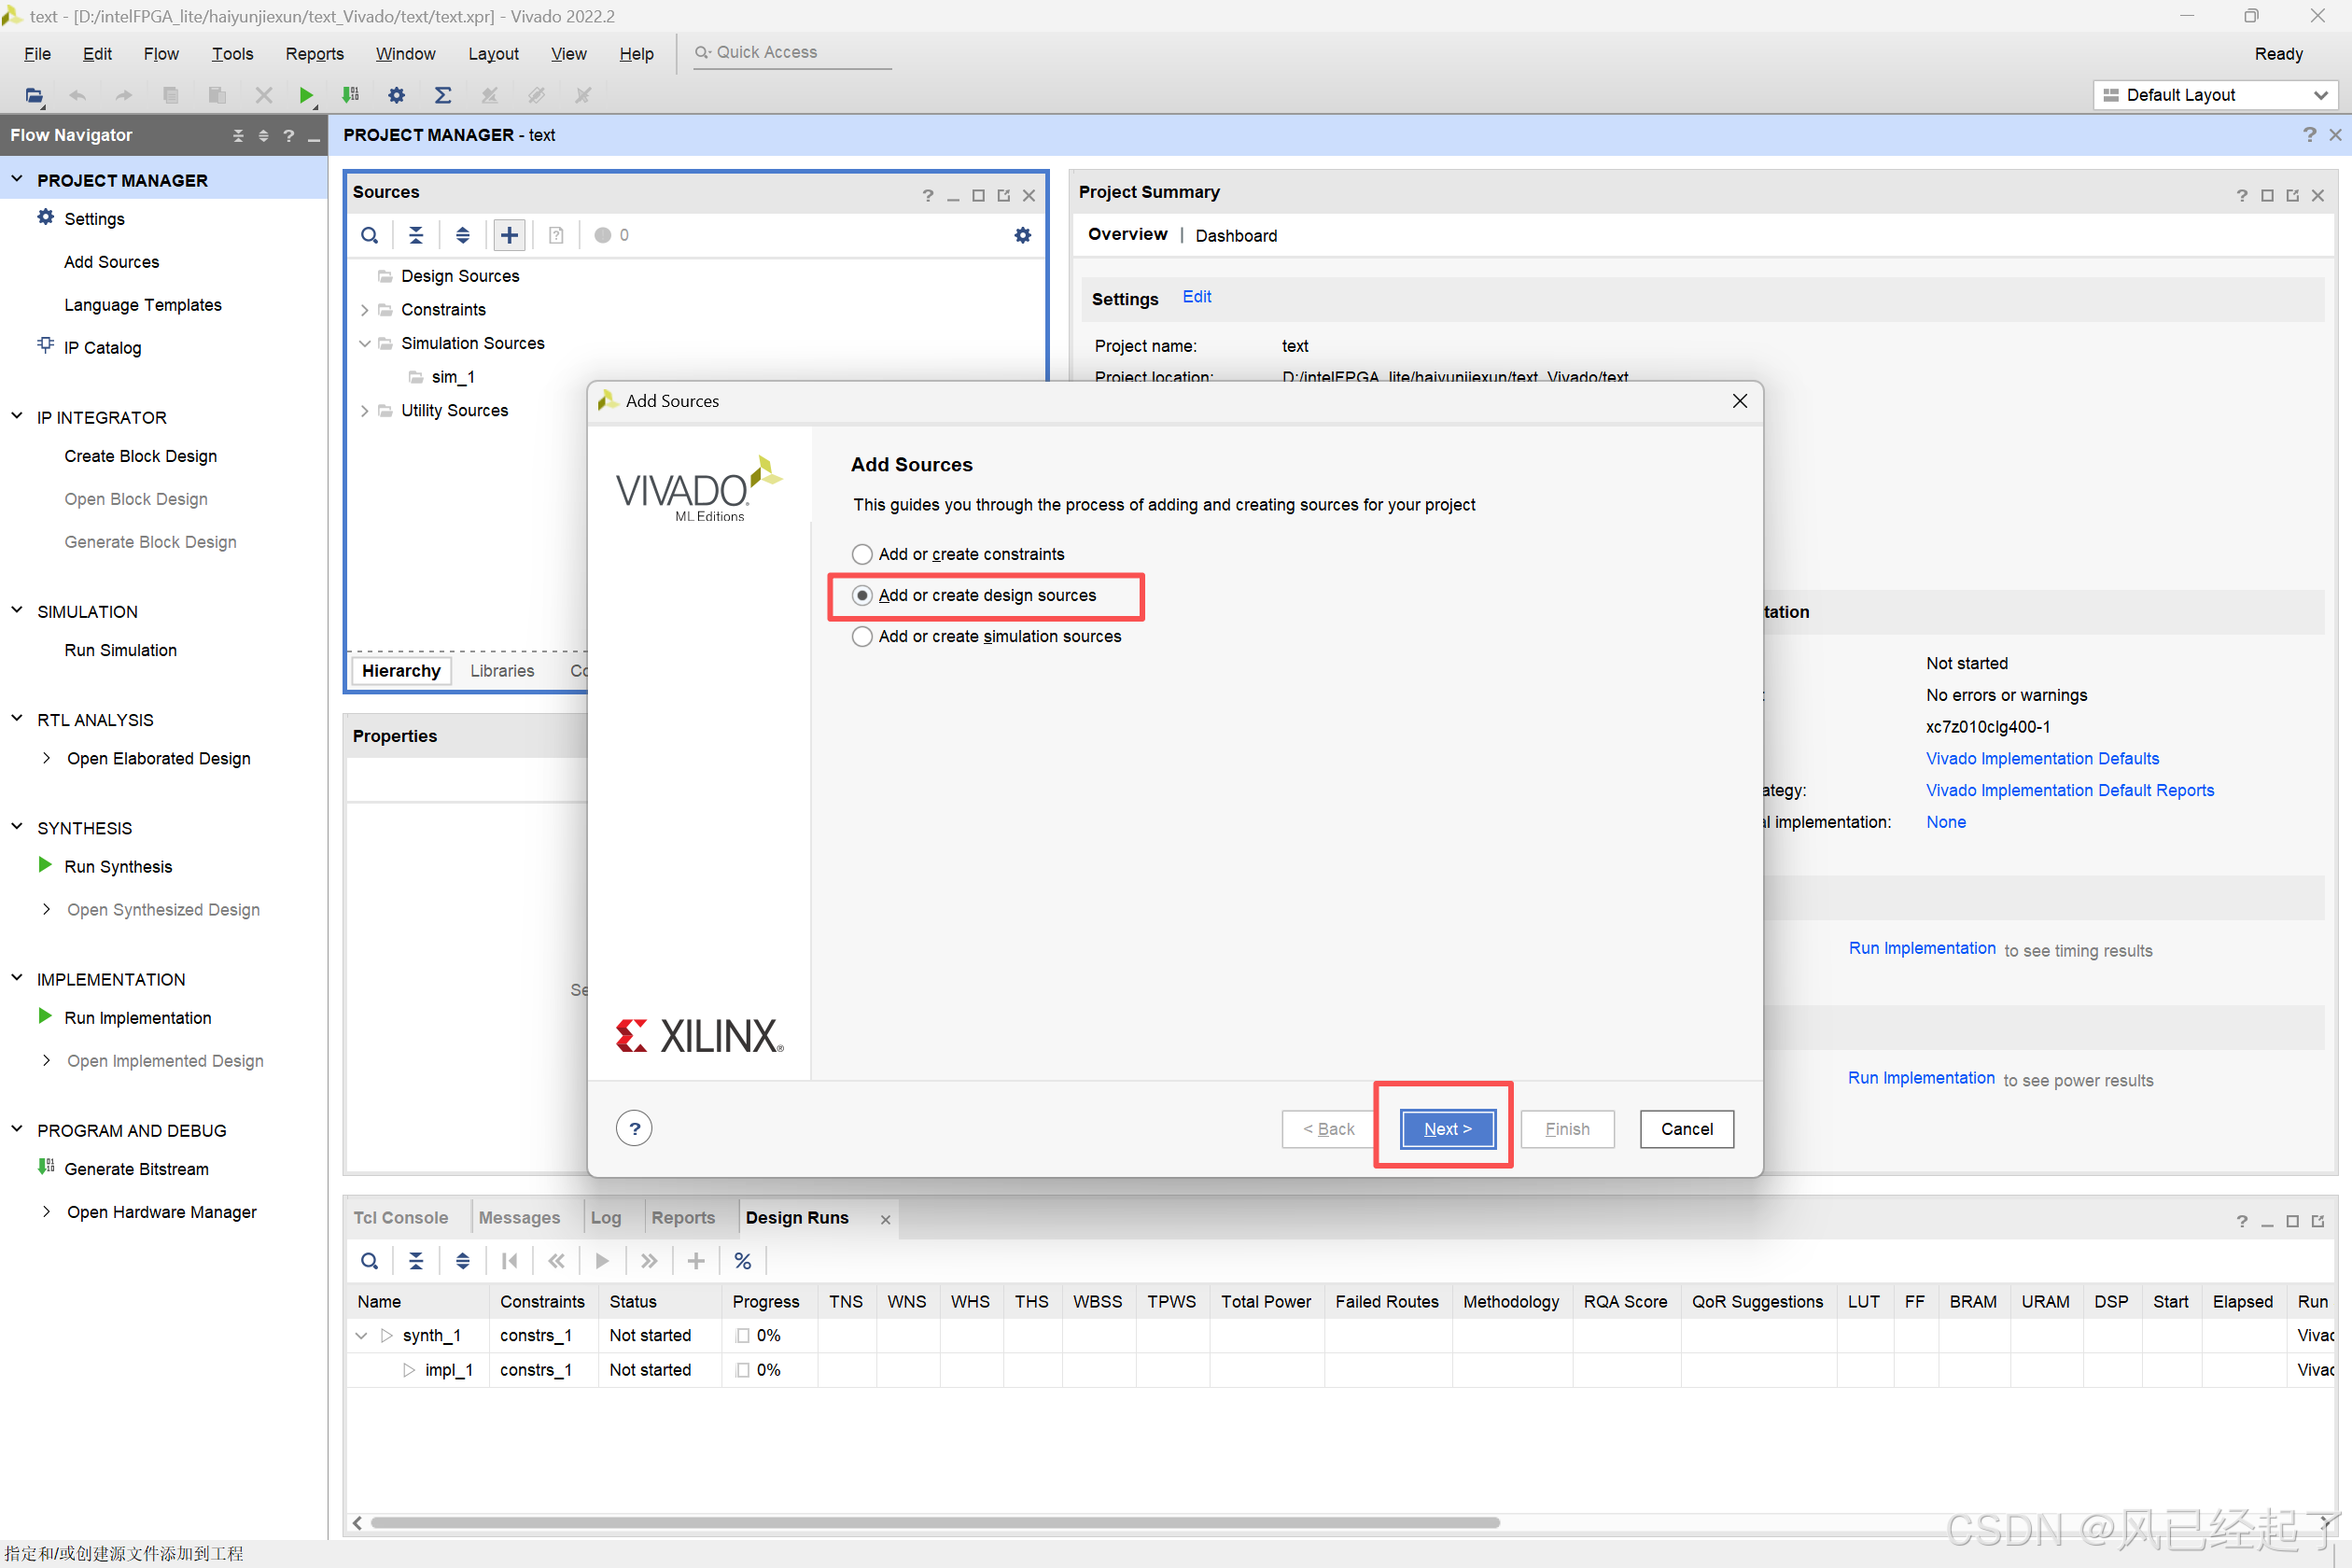Select Add or create design sources radio
Image resolution: width=2352 pixels, height=1568 pixels.
[x=861, y=595]
